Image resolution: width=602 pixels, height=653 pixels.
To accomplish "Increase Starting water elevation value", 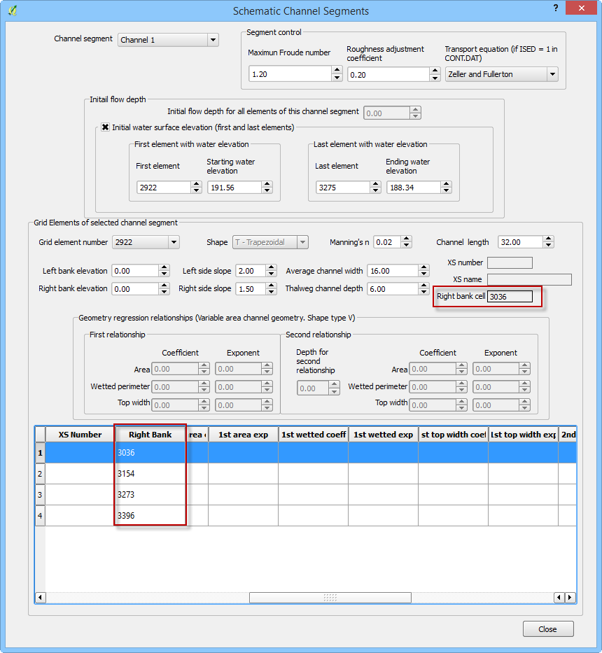I will pos(267,184).
